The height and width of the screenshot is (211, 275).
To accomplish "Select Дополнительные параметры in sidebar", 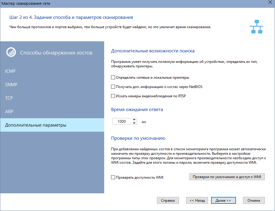I will coord(52,125).
